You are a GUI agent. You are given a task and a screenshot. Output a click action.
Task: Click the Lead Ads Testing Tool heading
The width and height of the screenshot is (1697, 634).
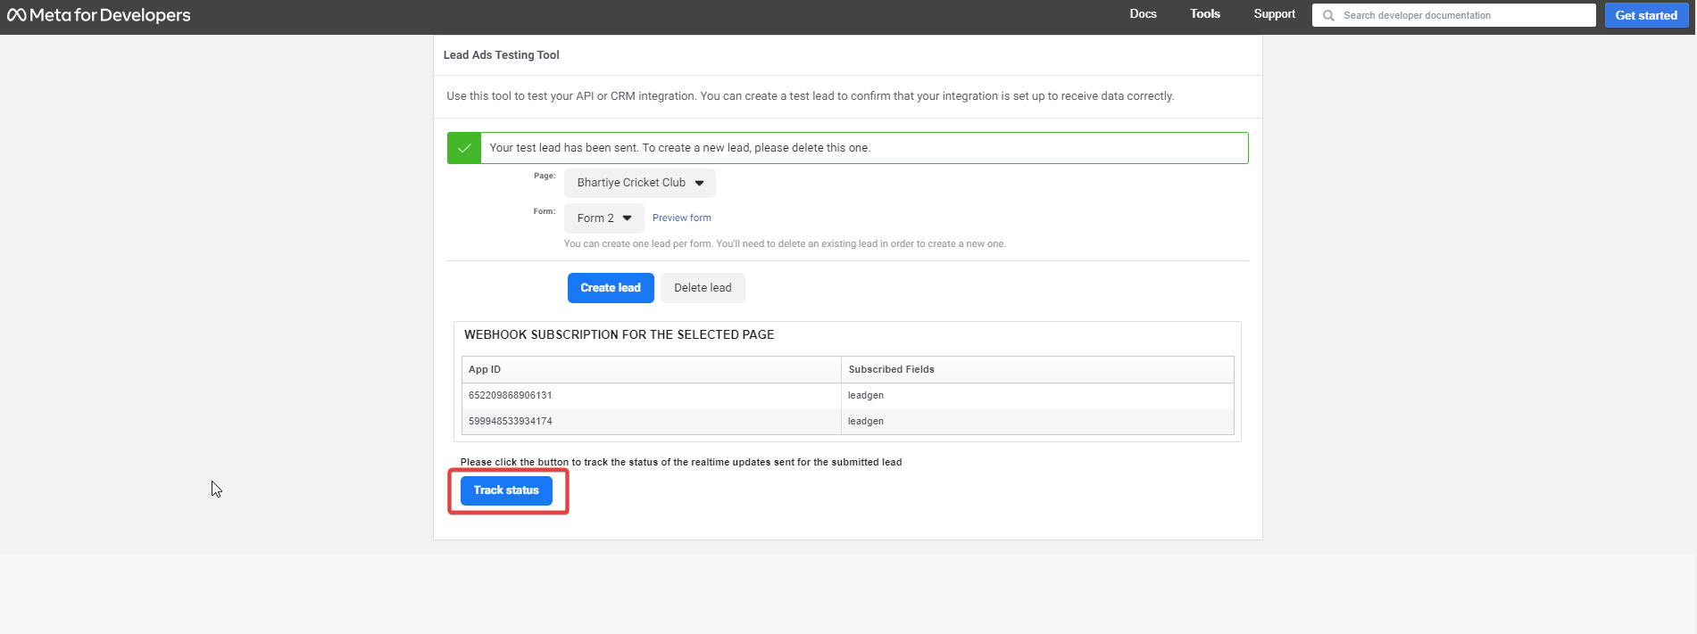click(x=501, y=55)
